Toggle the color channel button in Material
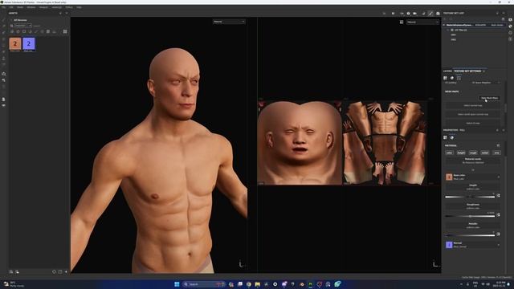514x289 pixels. (449, 153)
